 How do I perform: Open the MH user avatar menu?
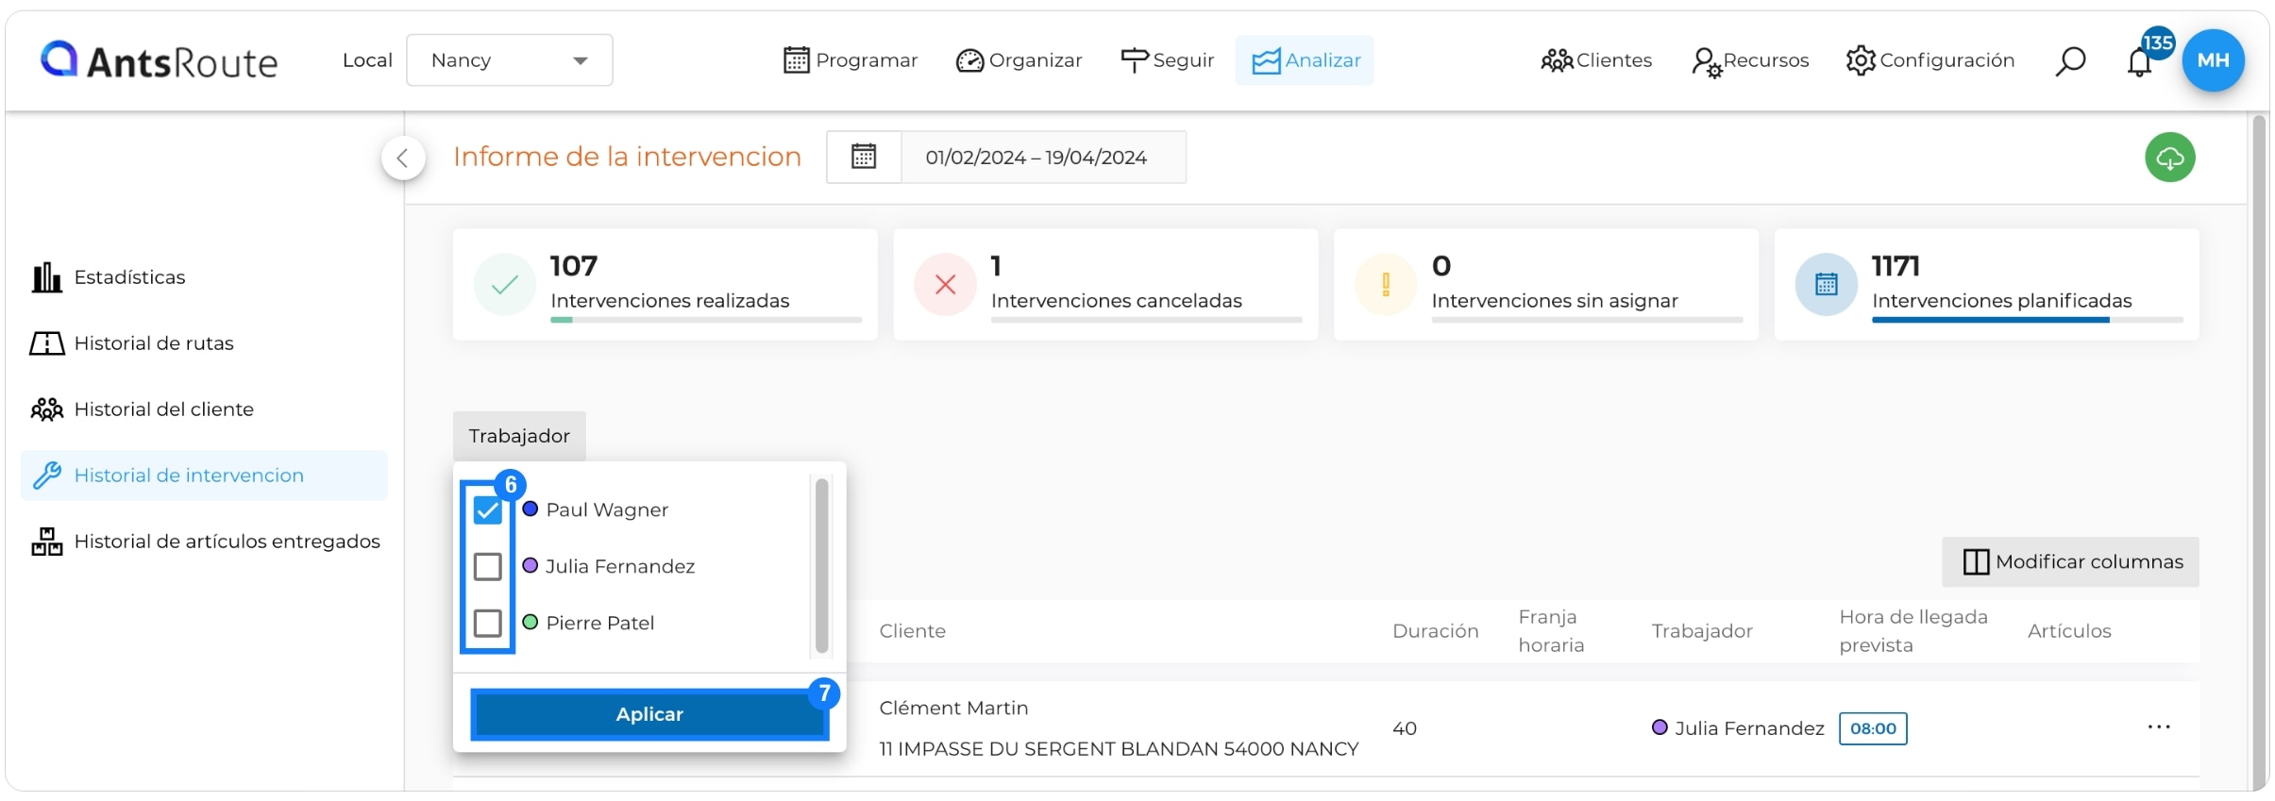tap(2213, 60)
